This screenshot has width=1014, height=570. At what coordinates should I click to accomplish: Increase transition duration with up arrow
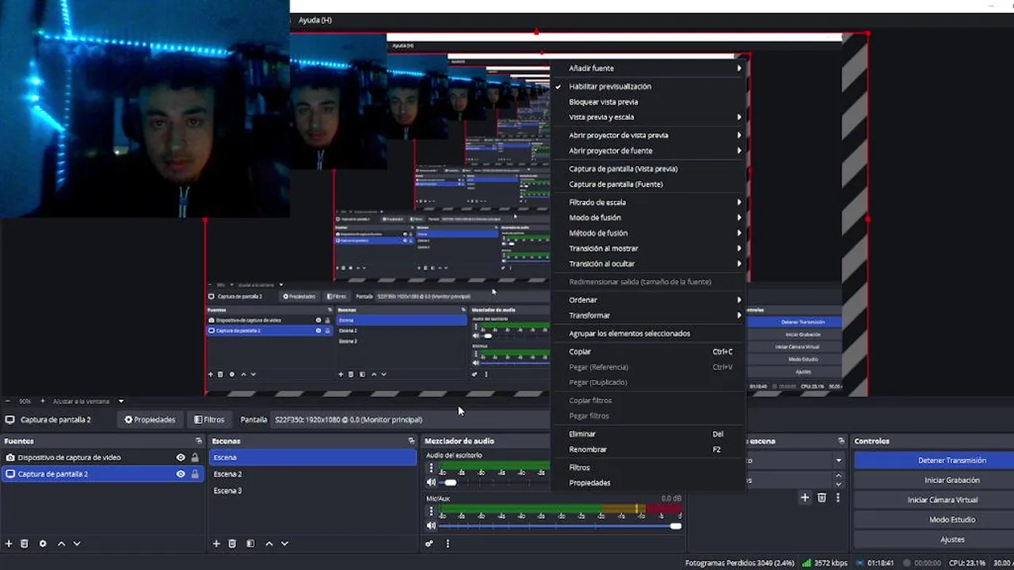pyautogui.click(x=838, y=476)
